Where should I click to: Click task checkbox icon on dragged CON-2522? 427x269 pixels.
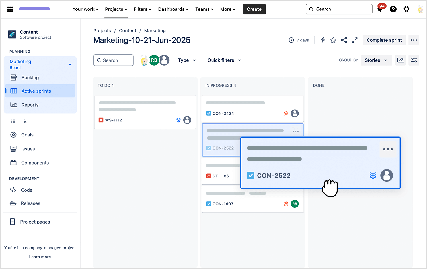(251, 175)
